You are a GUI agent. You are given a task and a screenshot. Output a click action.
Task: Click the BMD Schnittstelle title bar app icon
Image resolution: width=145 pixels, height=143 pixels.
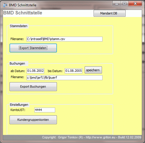tap(5, 5)
